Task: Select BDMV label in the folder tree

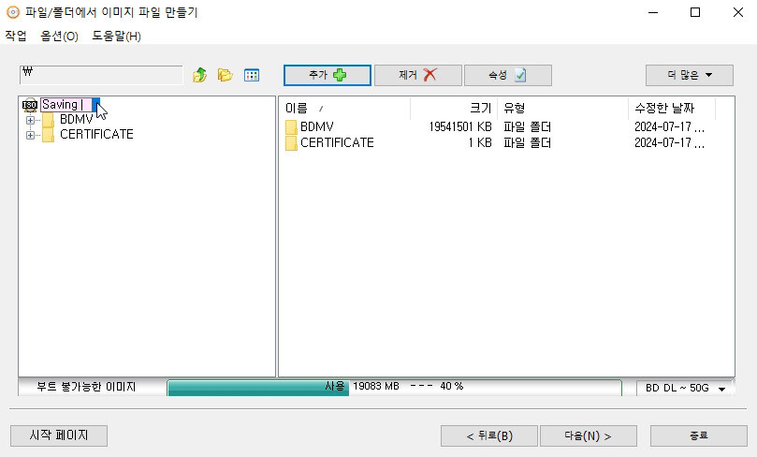Action: (x=77, y=119)
